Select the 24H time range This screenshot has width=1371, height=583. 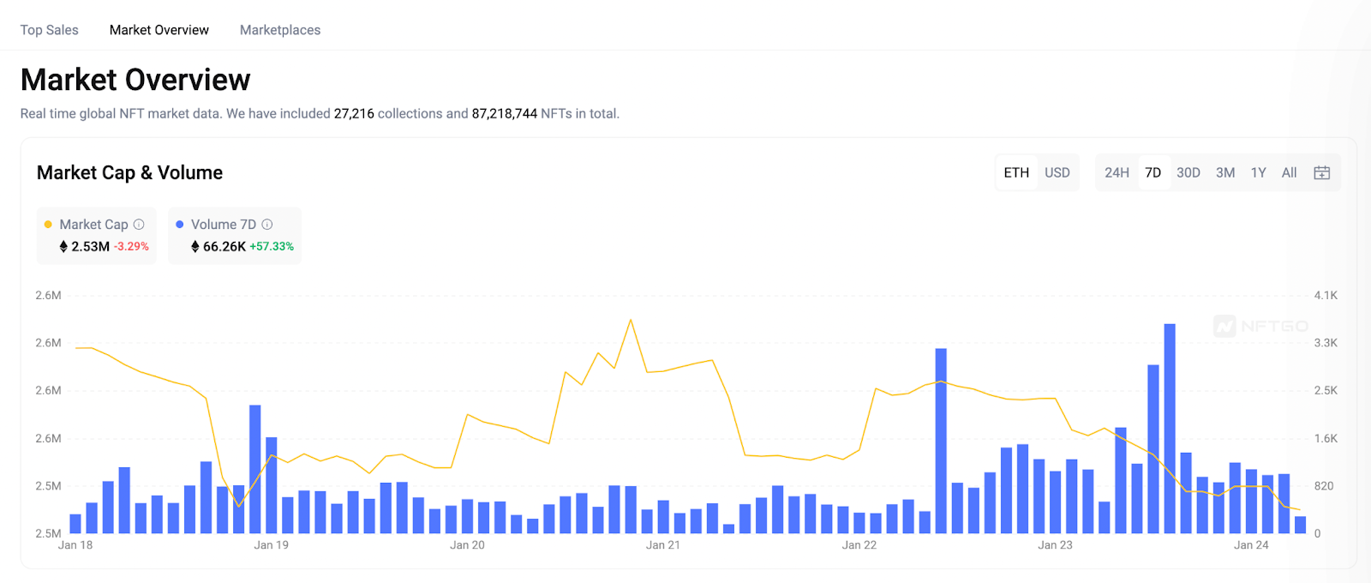(1117, 172)
